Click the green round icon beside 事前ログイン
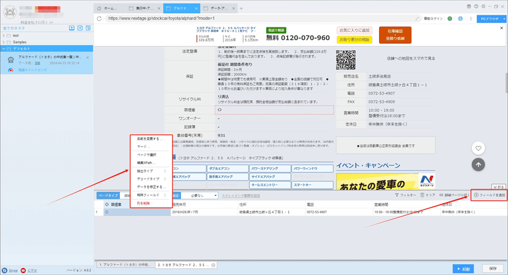508x275 pixels. (x=450, y=19)
